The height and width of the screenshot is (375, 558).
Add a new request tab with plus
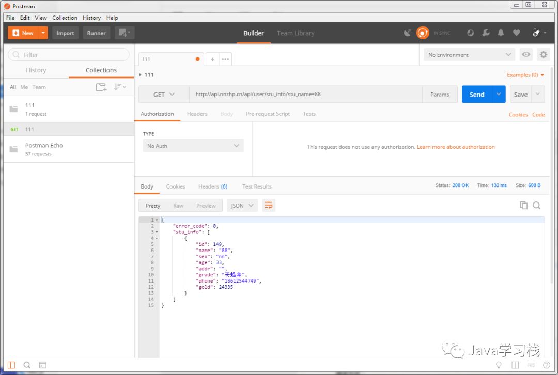coord(212,59)
